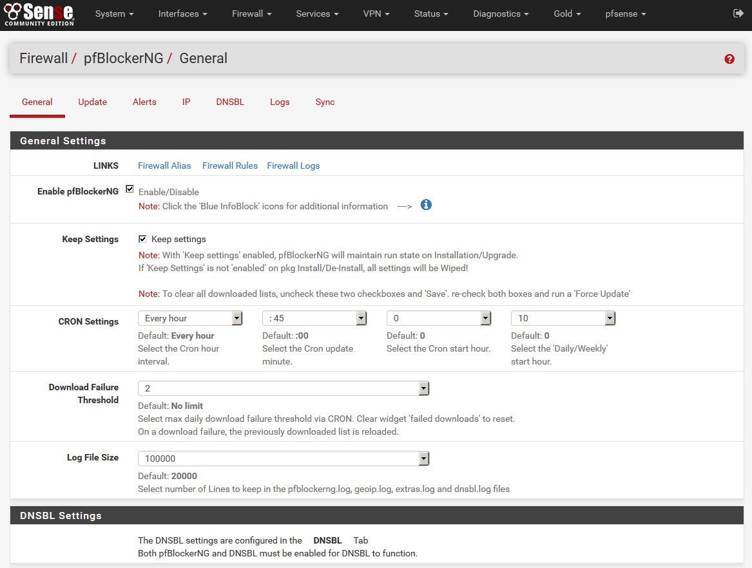Open the Firewall menu in the navbar
The width and height of the screenshot is (752, 568).
point(252,14)
